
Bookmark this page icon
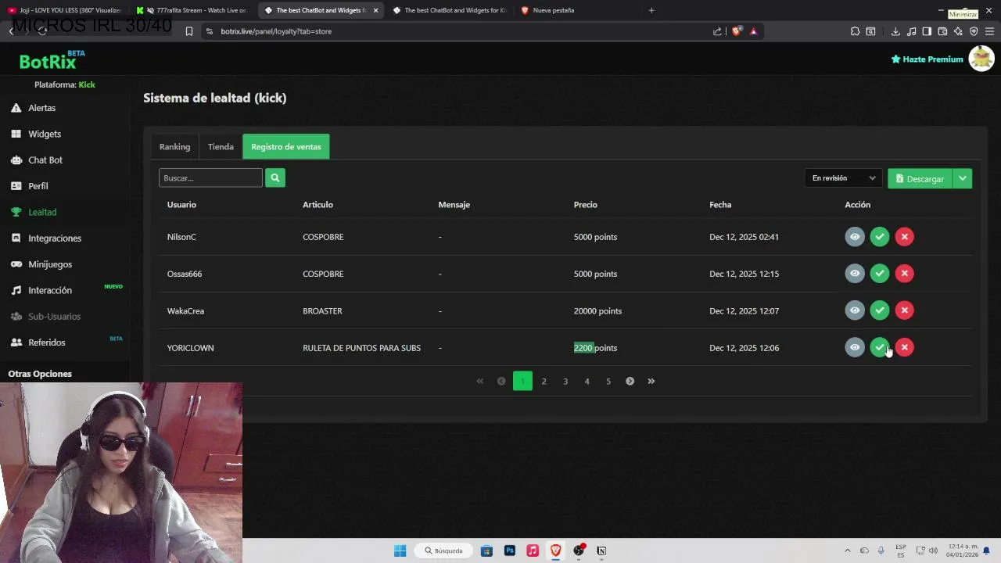coord(189,31)
